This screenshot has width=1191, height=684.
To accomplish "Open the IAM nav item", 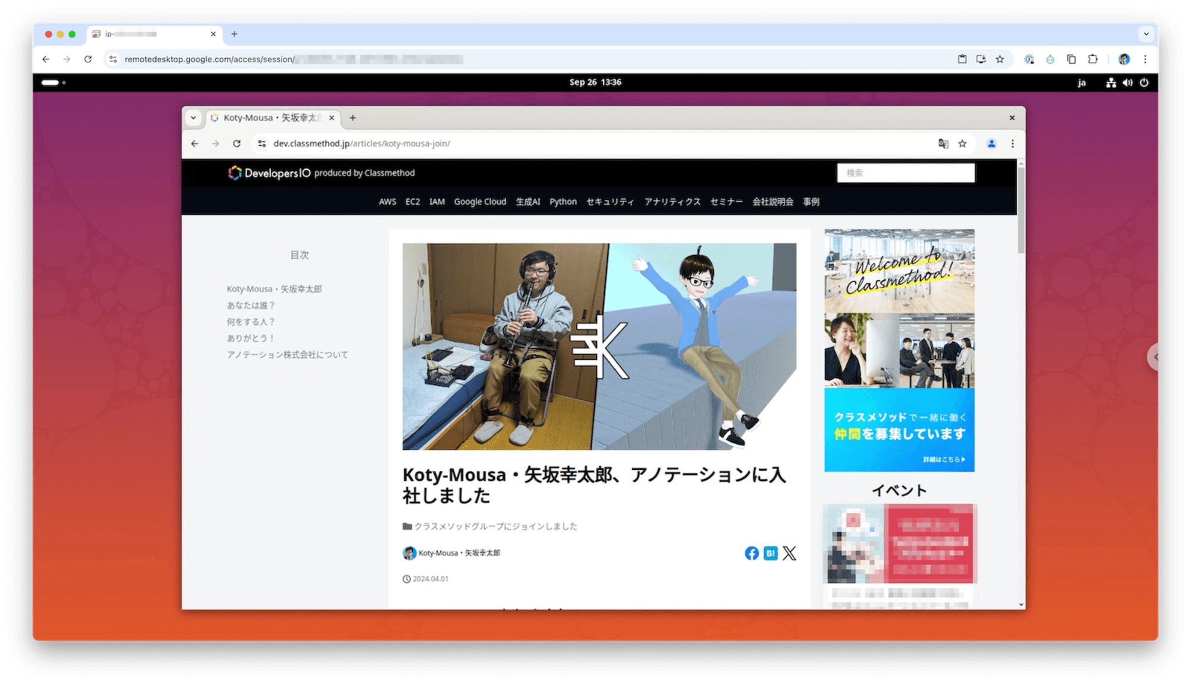I will coord(437,202).
